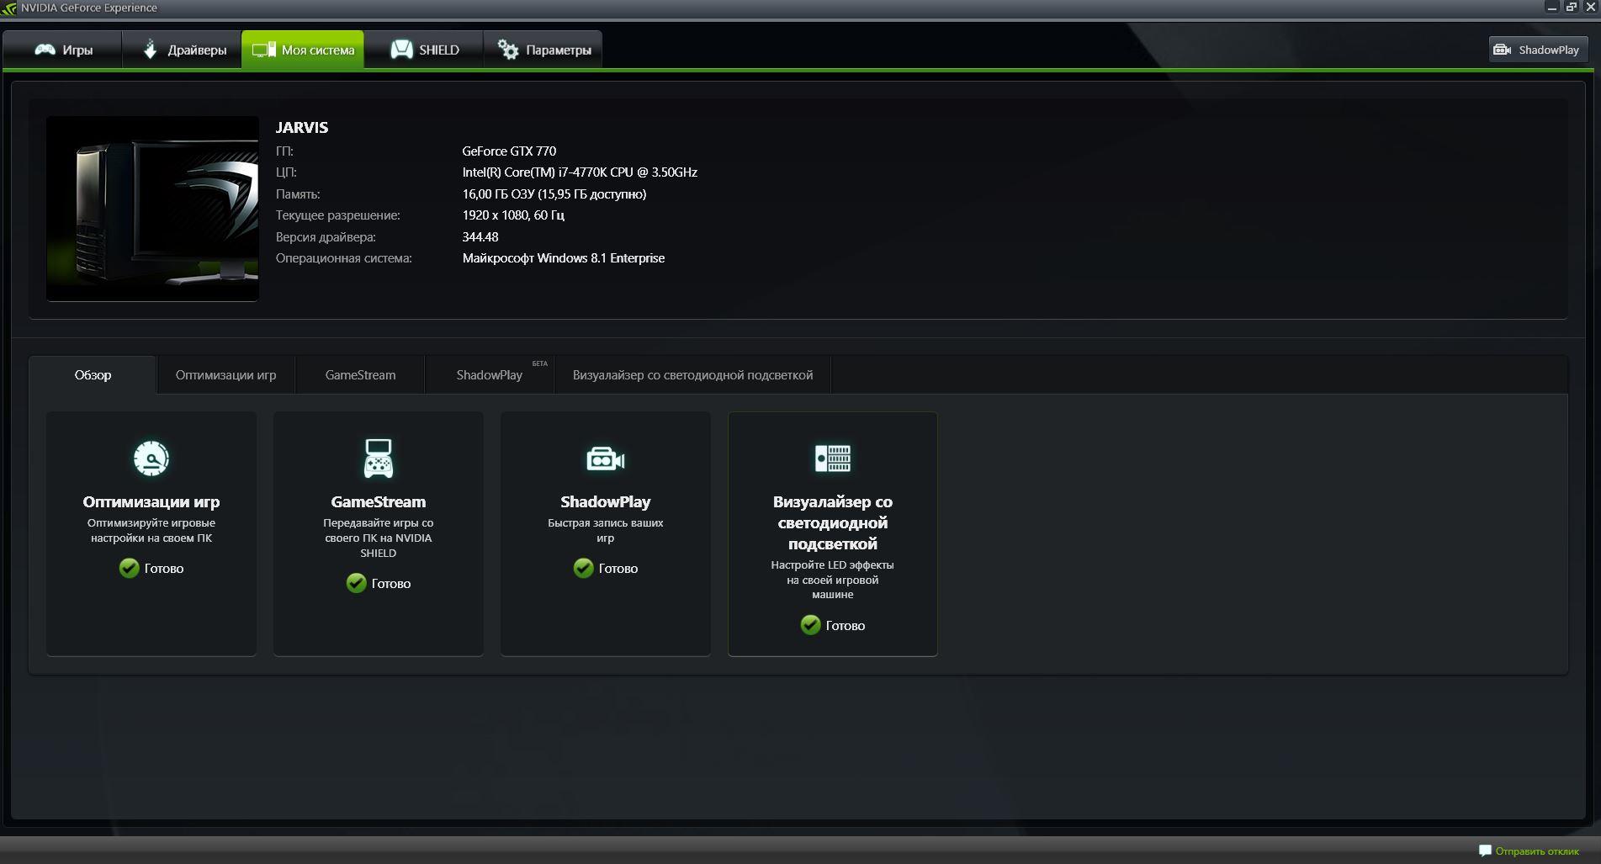Screen dimensions: 1601x864
Task: Click Визуалайзер со светодиодной подсветкой card title
Action: tap(833, 522)
